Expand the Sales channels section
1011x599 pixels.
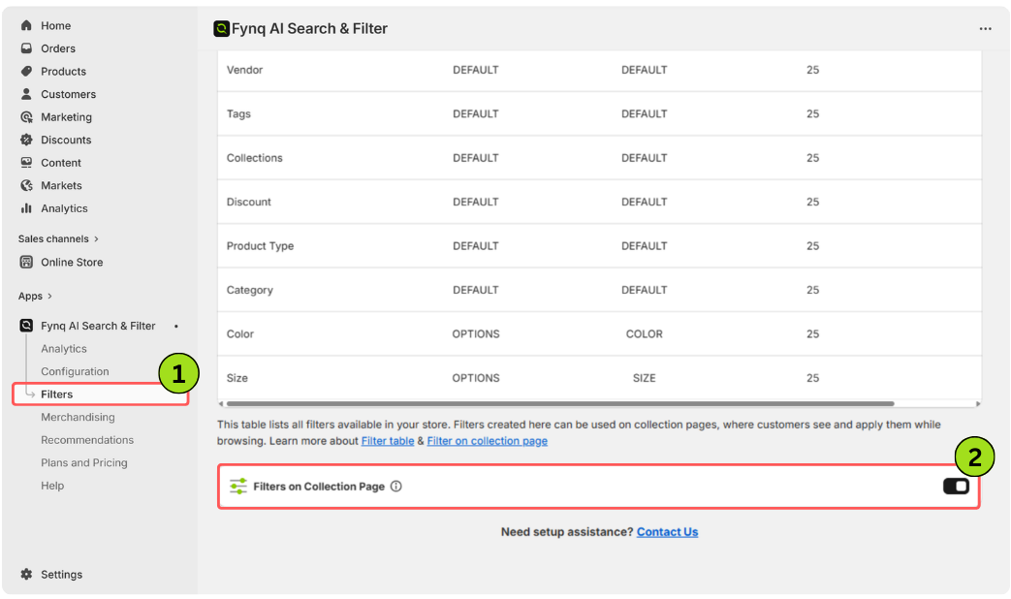59,239
